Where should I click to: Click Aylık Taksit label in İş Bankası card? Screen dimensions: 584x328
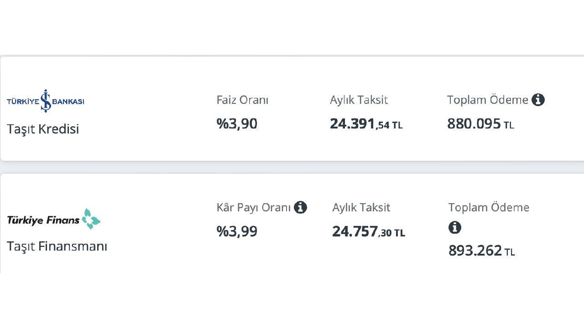pos(359,100)
